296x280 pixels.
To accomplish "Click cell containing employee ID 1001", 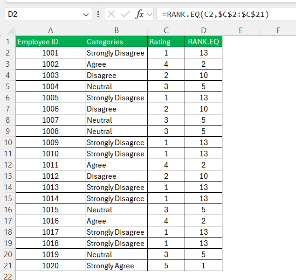I will 50,53.
